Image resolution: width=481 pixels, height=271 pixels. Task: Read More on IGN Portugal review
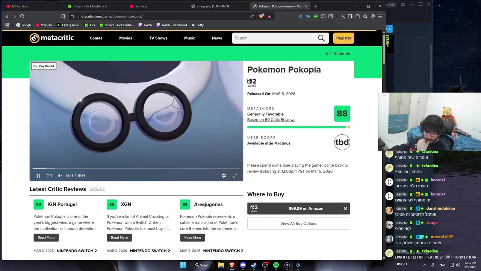pyautogui.click(x=46, y=238)
